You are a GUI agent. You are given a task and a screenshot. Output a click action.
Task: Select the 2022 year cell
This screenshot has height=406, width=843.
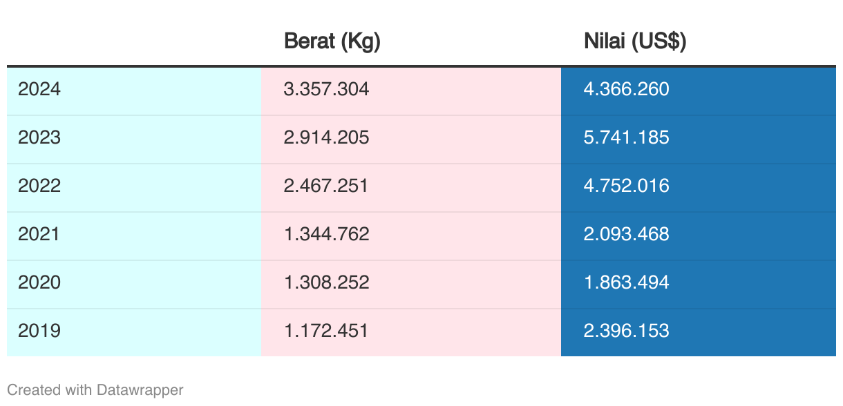134,187
